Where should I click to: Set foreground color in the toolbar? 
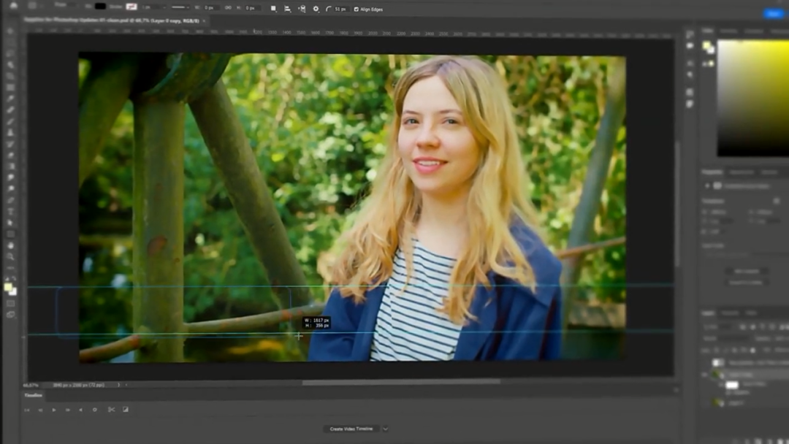7,287
